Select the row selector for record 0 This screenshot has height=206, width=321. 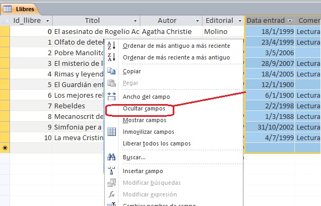click(x=5, y=31)
